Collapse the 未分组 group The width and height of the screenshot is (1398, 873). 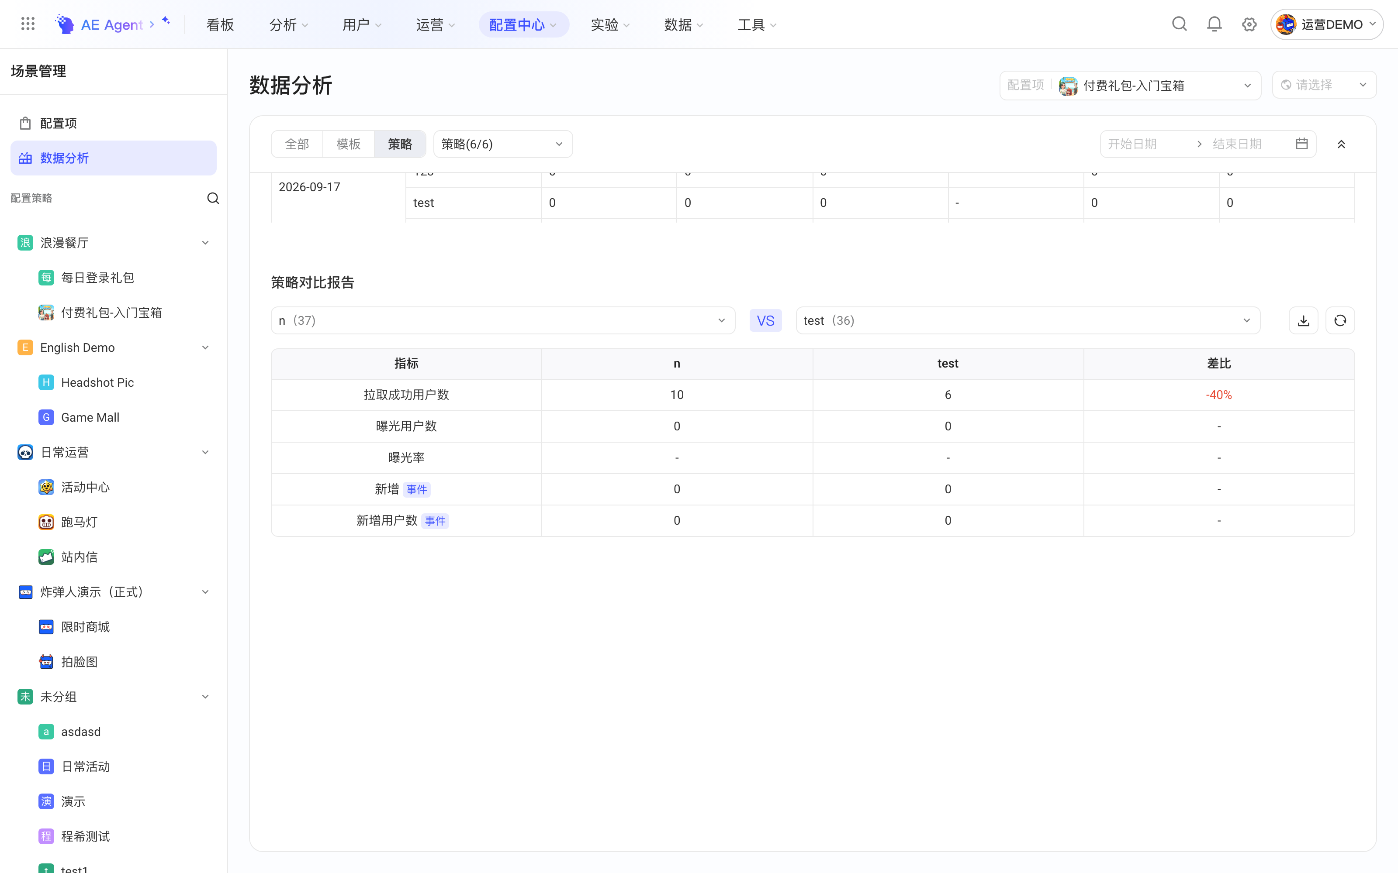[x=205, y=697]
